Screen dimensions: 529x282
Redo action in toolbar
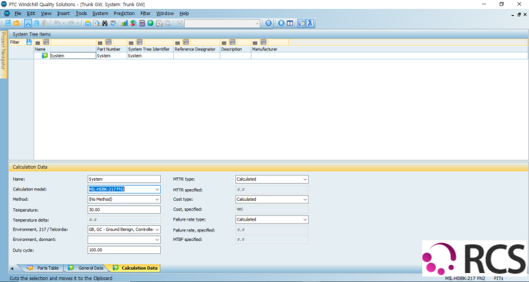coord(71,23)
